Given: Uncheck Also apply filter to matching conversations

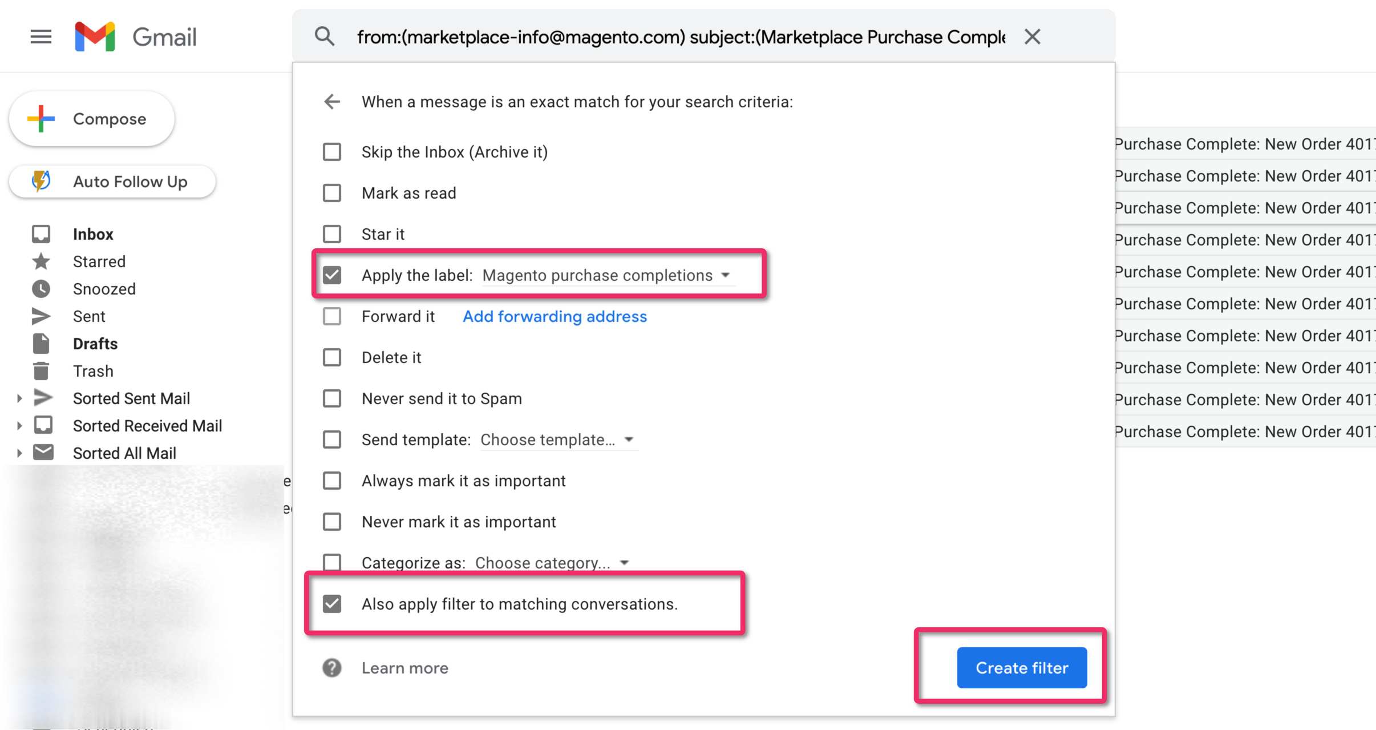Looking at the screenshot, I should click(332, 604).
